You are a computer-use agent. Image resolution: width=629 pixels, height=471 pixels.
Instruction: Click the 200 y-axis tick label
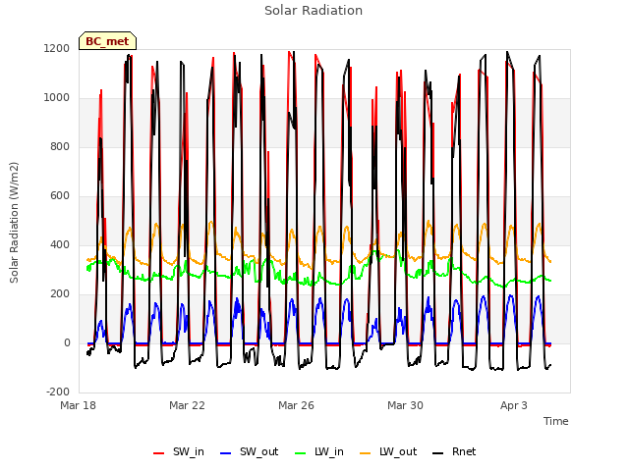click(x=60, y=294)
